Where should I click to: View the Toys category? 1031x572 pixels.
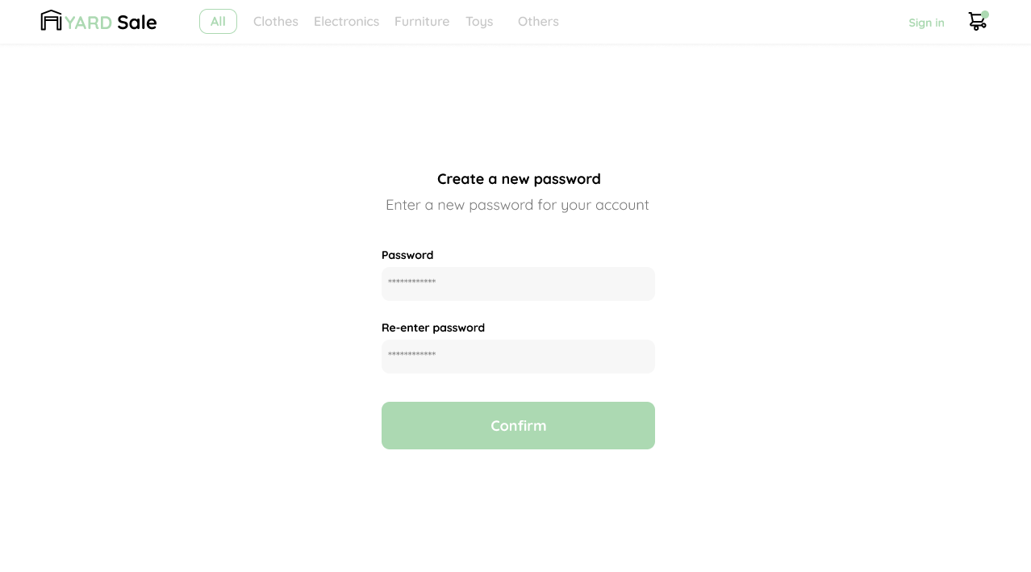(479, 22)
